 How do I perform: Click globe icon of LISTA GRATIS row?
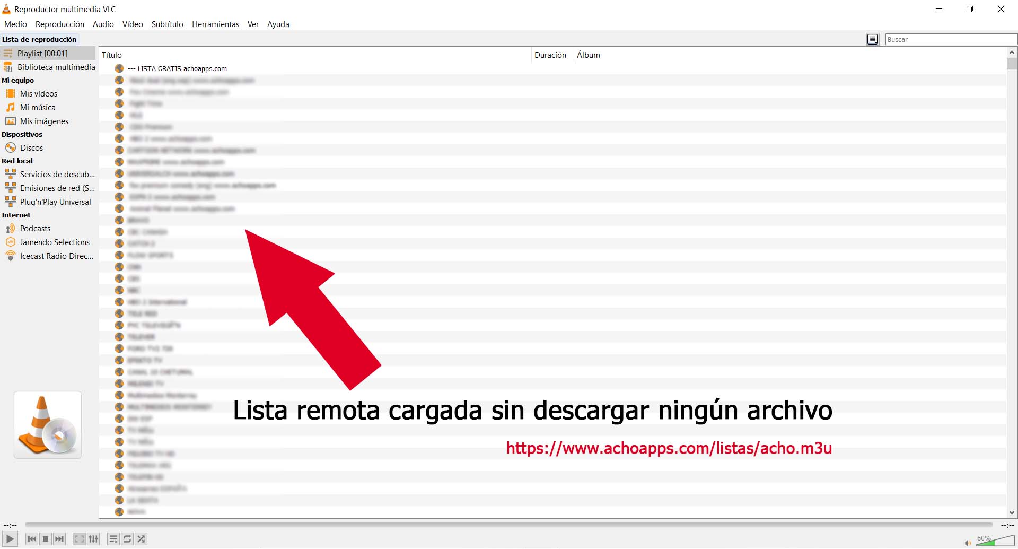tap(119, 68)
